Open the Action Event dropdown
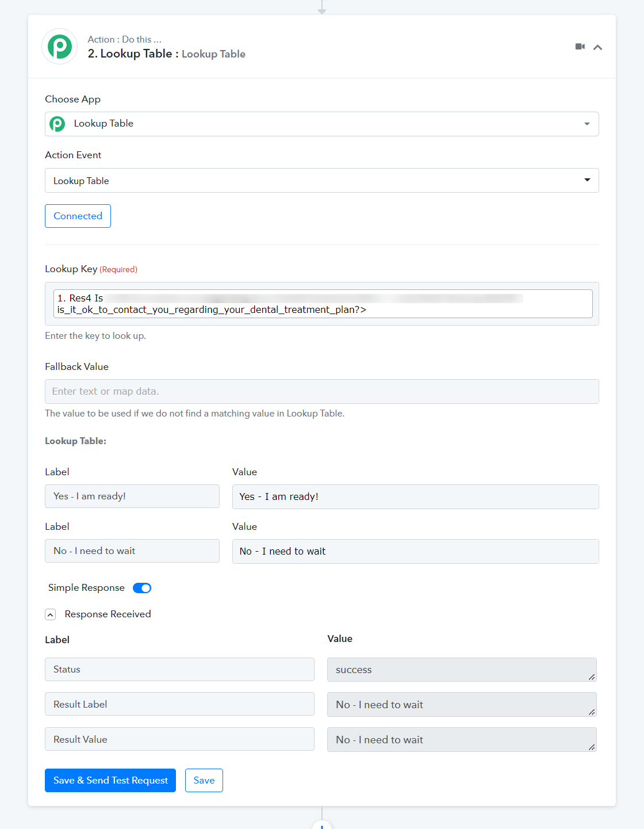The height and width of the screenshot is (829, 644). [x=586, y=180]
